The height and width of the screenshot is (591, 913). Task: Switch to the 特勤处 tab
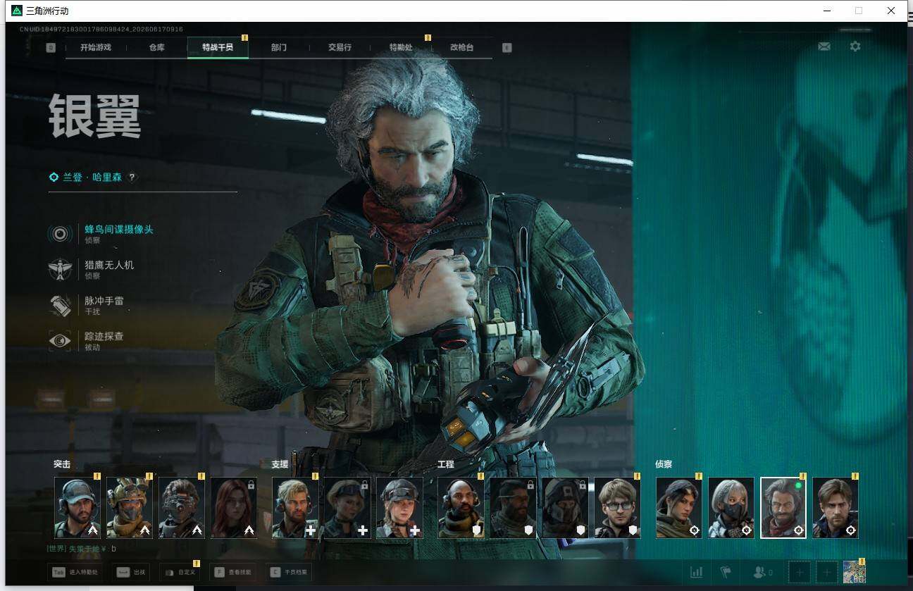[401, 48]
